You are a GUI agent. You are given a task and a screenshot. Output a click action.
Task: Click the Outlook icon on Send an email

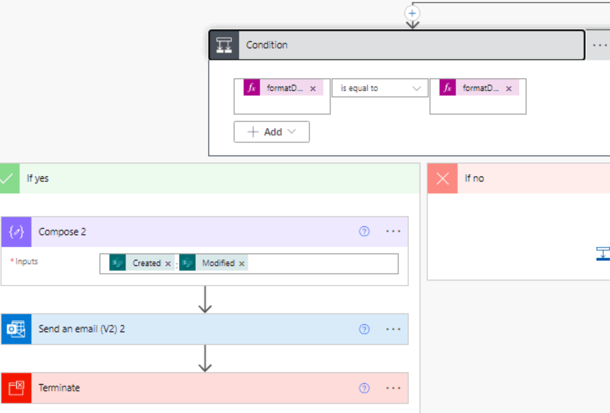(16, 330)
